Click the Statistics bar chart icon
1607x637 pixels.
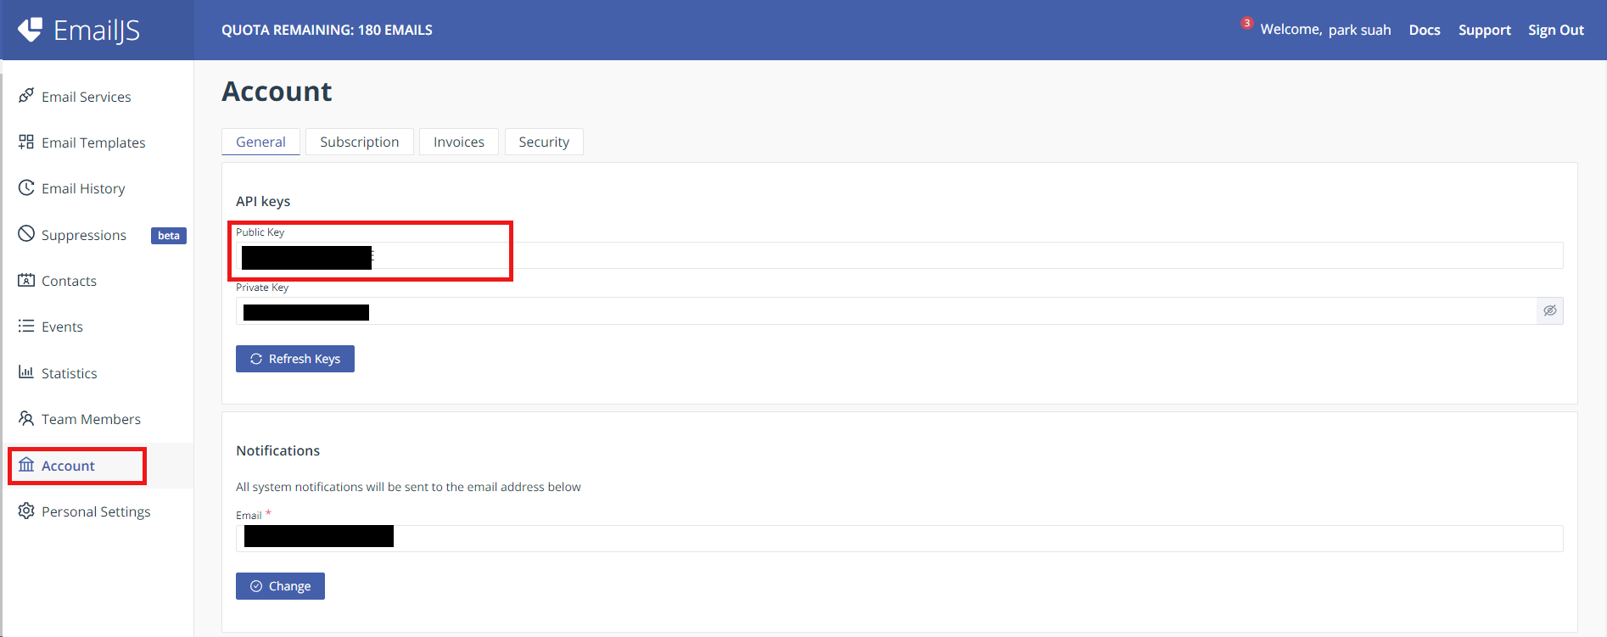26,372
